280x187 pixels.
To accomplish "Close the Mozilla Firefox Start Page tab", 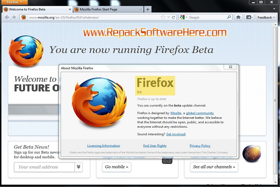I will (x=140, y=9).
